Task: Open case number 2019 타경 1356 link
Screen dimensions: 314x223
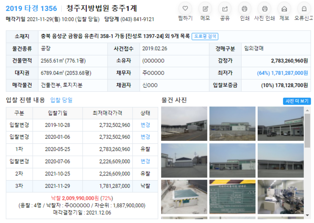Action: 31,8
